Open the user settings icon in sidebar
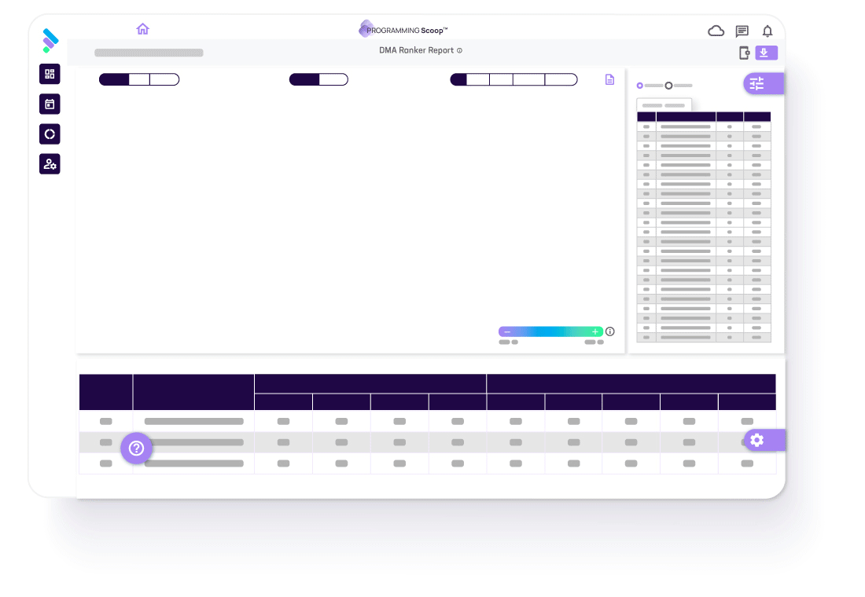The image size is (865, 597). click(x=50, y=163)
